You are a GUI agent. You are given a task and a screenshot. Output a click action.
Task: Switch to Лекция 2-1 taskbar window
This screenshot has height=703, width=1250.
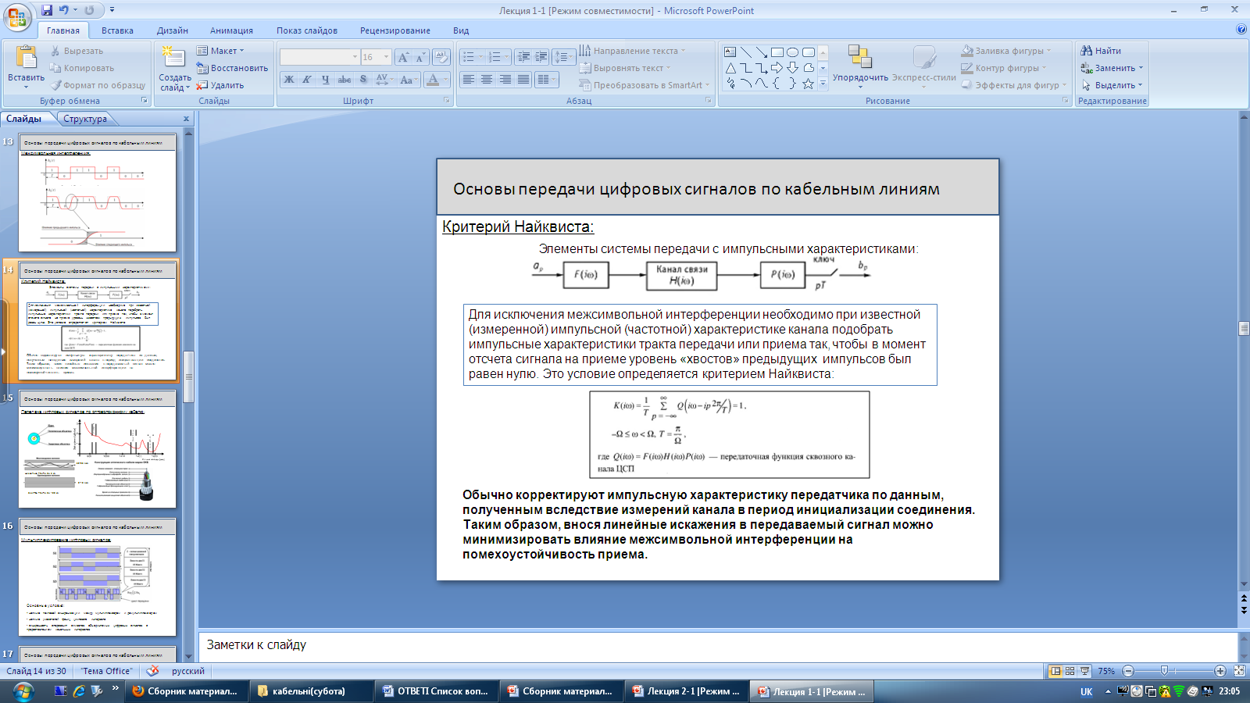[x=687, y=691]
